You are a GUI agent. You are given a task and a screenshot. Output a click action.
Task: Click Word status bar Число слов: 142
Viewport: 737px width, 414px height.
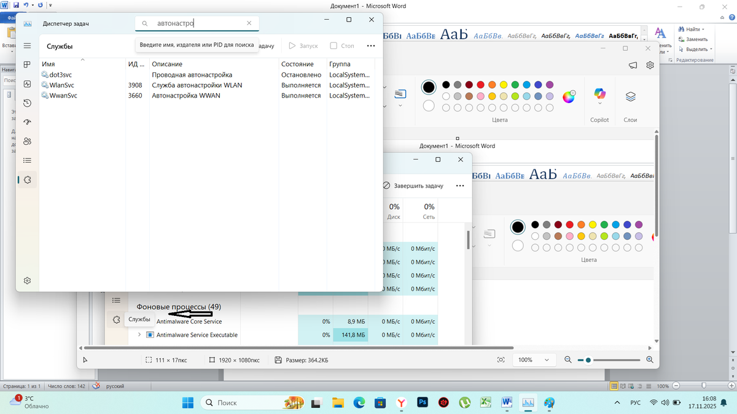tap(66, 386)
